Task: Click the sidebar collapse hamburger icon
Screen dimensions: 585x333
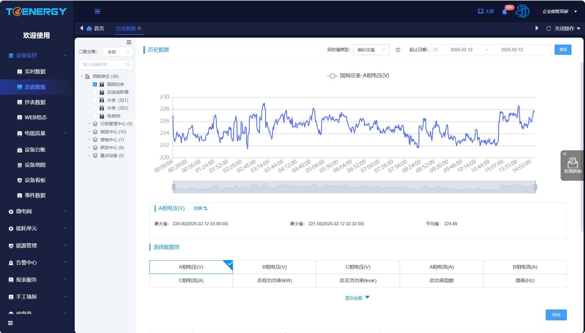Action: pos(11,323)
